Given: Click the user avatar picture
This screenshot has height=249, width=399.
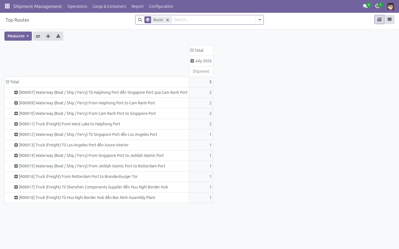Looking at the screenshot, I should pos(390,6).
